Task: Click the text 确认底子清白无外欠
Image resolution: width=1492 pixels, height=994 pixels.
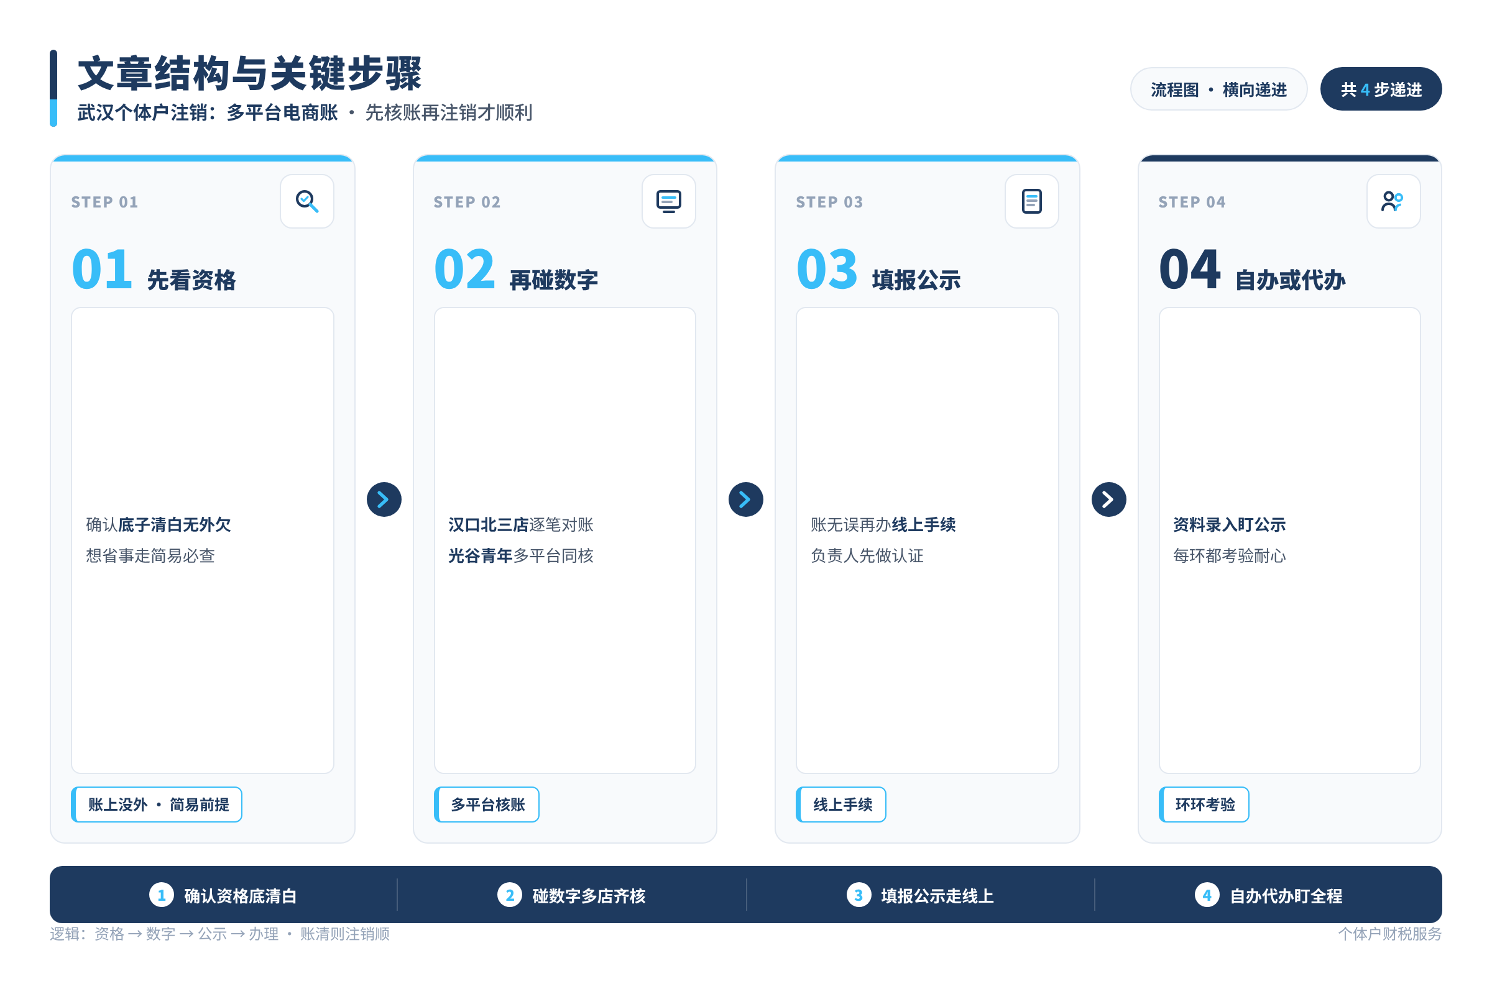Action: [x=159, y=525]
